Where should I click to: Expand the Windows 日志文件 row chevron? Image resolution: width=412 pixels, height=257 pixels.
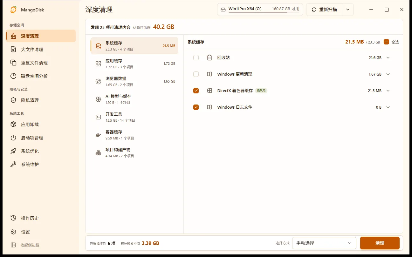coord(388,107)
